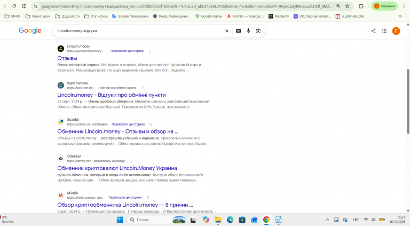Go forward with the browser arrow

pos(4,6)
